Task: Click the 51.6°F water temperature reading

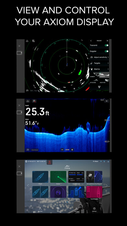Action: coord(32,123)
